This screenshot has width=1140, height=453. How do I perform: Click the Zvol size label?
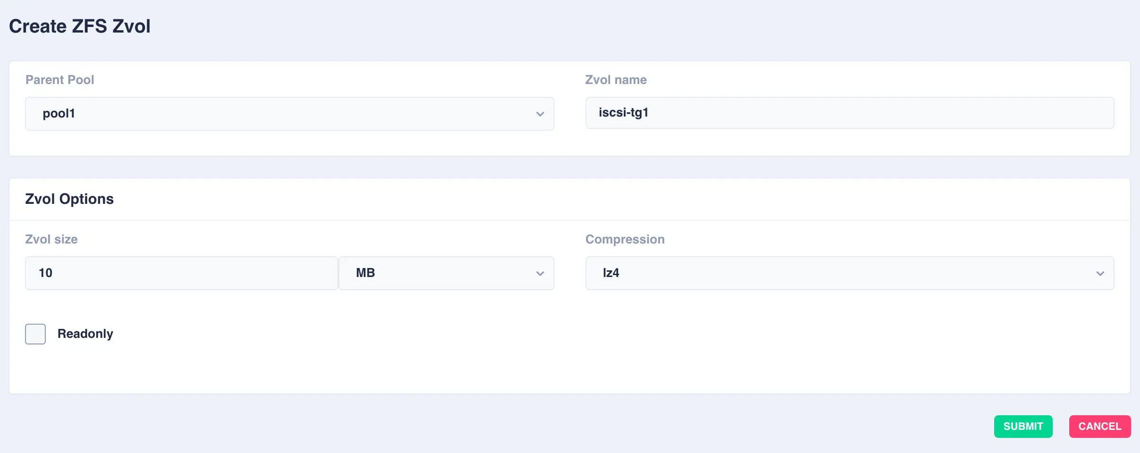(x=51, y=239)
